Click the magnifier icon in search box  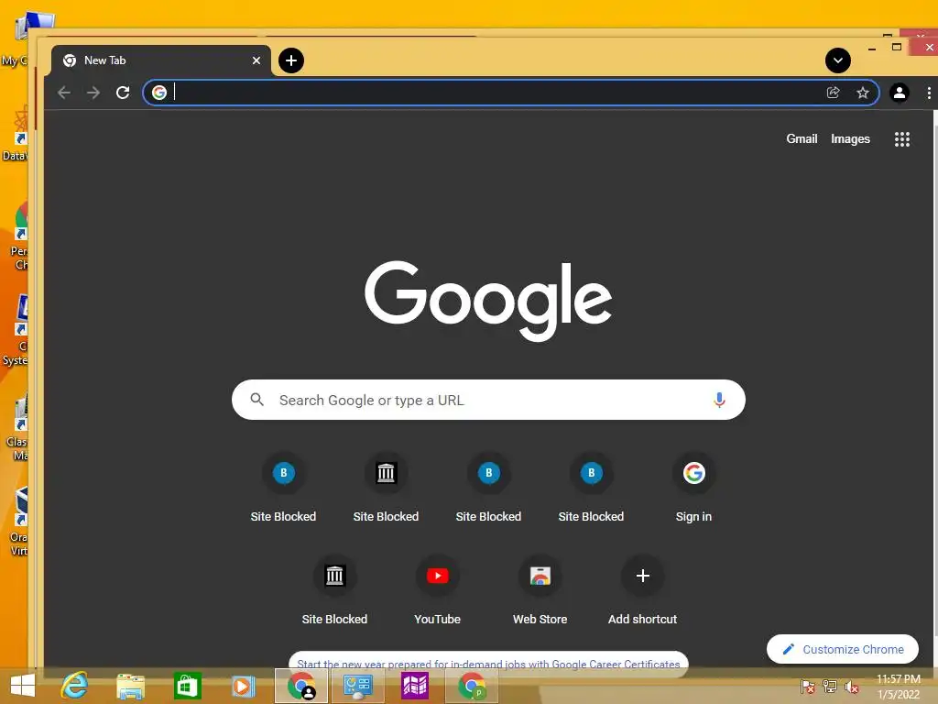[257, 400]
